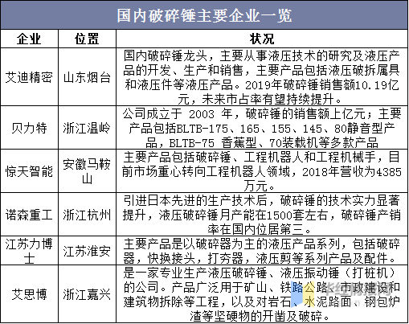The width and height of the screenshot is (409, 324).
Task: Click the description mentioning 1500套 monthly capacity
Action: (262, 215)
